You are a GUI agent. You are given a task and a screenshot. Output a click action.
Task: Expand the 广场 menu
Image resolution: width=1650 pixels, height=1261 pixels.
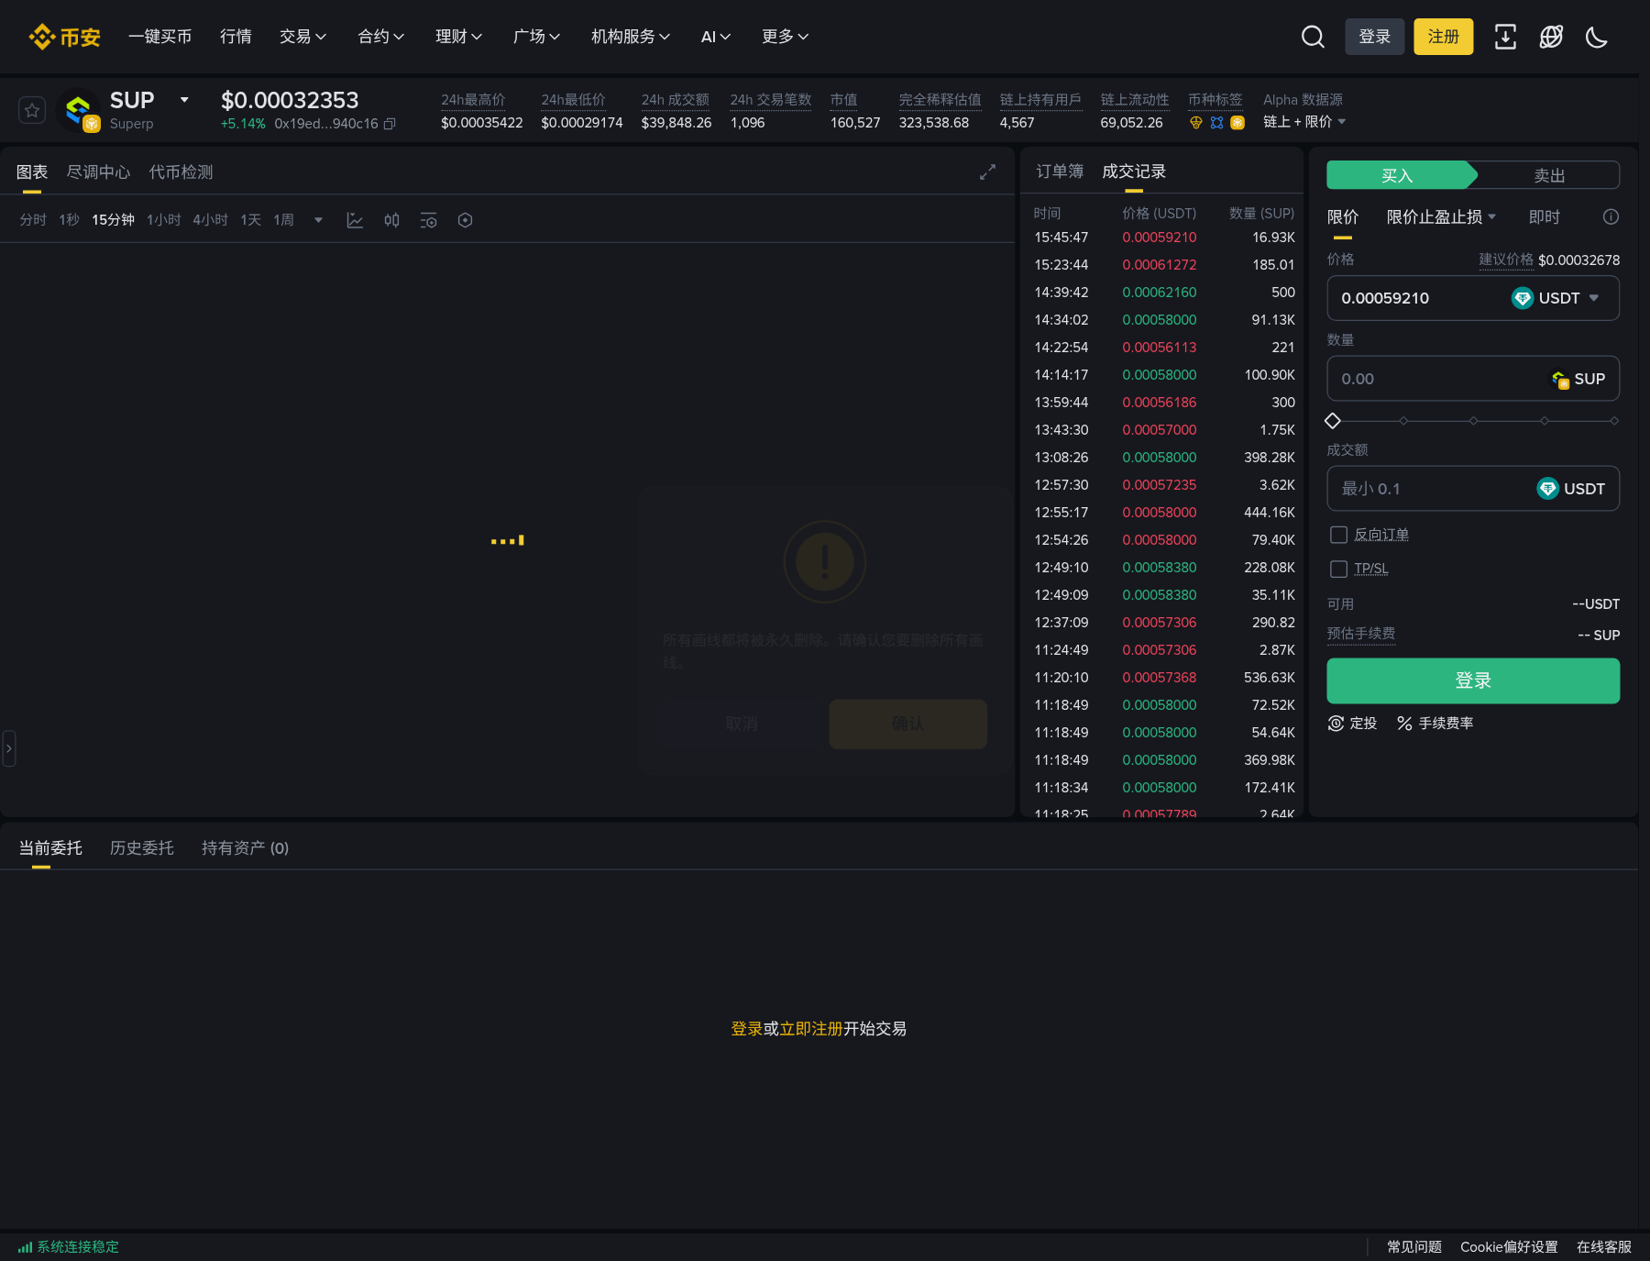tap(536, 37)
